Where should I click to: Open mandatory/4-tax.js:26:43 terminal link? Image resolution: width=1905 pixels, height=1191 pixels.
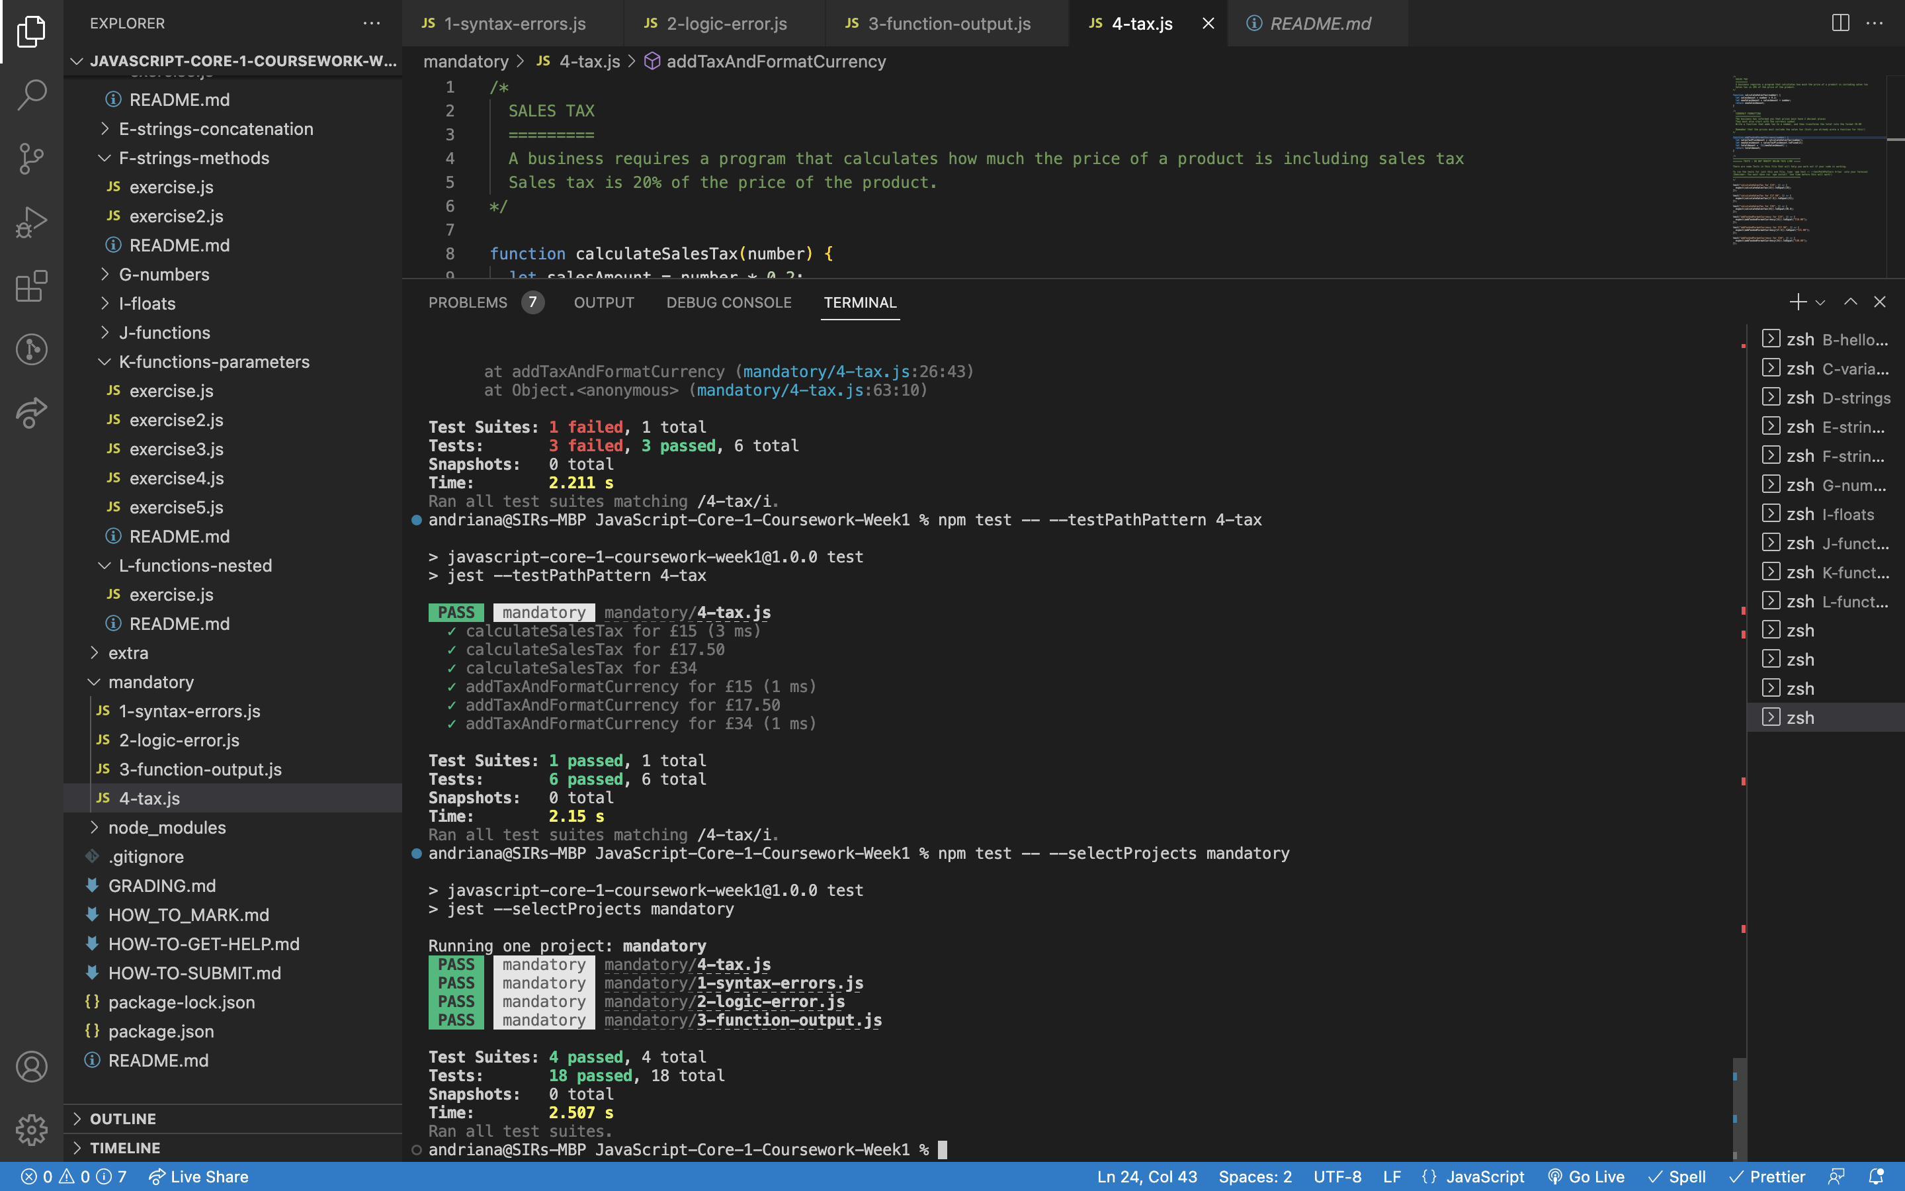[x=854, y=372]
